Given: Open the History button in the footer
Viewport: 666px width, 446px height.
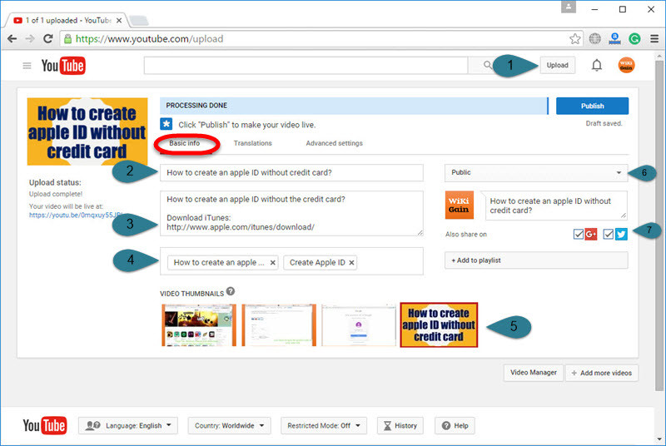Looking at the screenshot, I should pyautogui.click(x=400, y=426).
